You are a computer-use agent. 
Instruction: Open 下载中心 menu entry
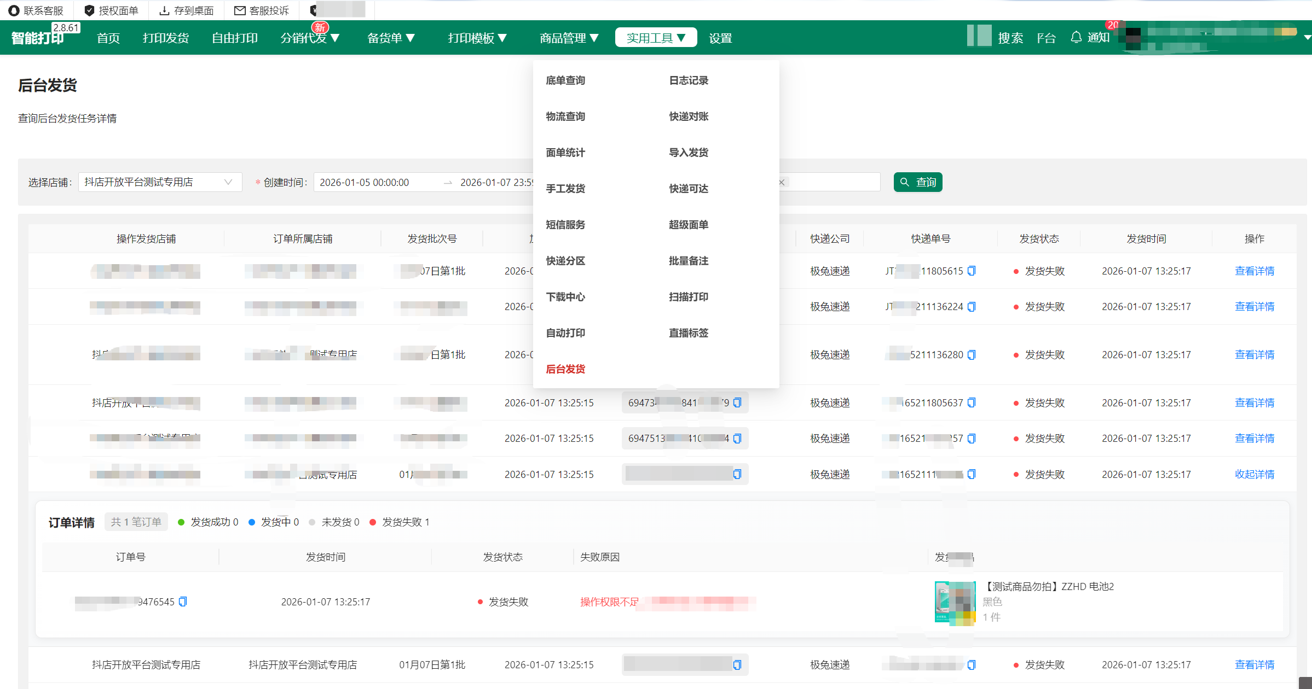click(565, 297)
